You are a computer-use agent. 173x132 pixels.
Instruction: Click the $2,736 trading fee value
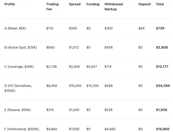[x=52, y=67]
